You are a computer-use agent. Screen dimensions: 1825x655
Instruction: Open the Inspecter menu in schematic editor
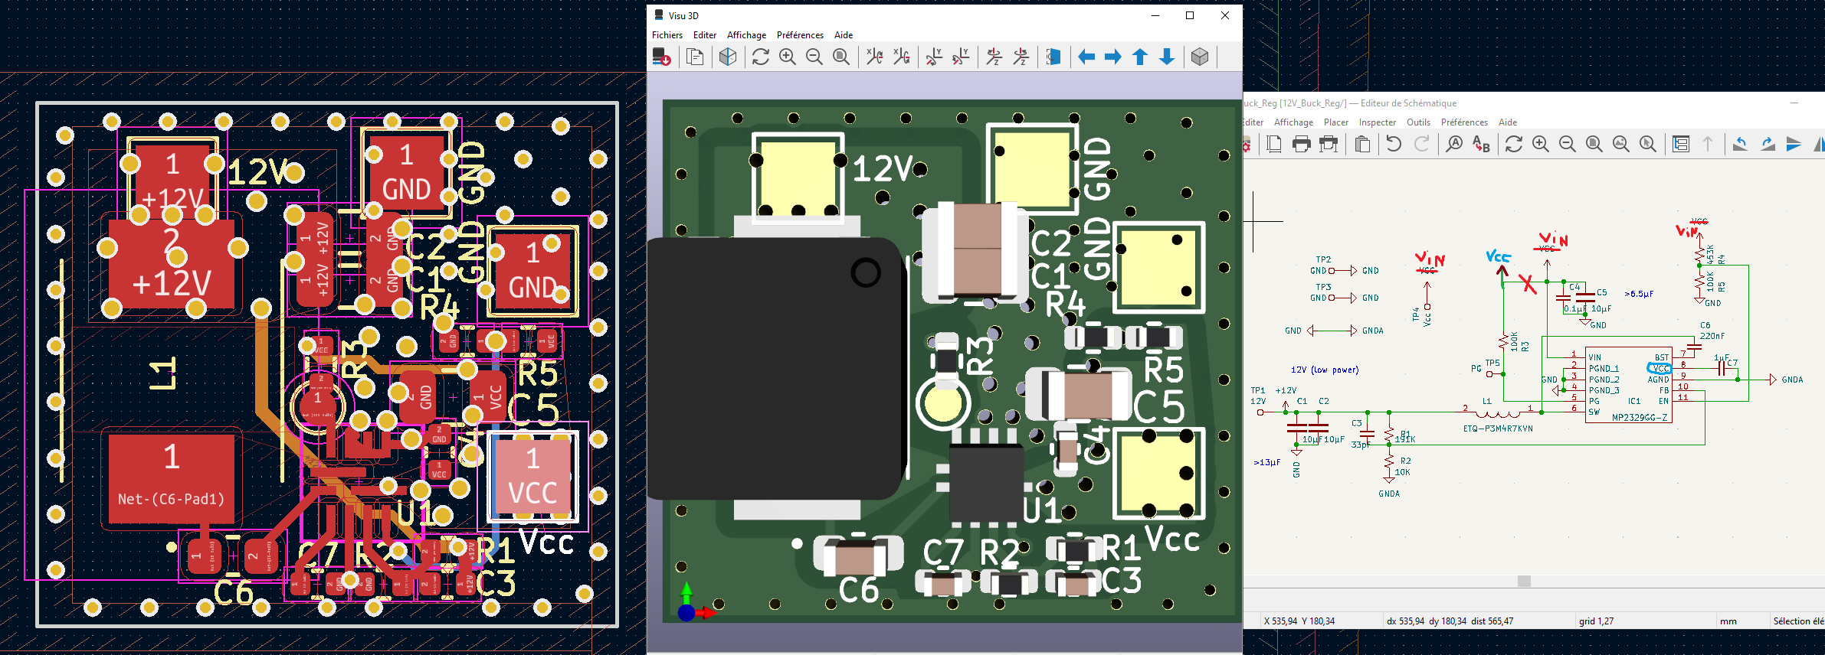pyautogui.click(x=1377, y=122)
